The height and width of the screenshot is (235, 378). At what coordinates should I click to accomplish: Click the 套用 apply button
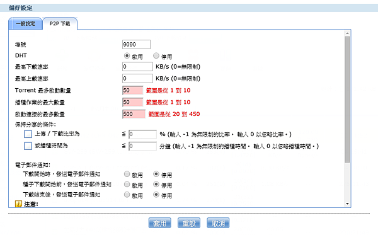point(160,223)
